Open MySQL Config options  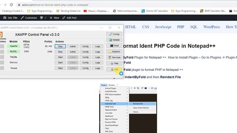tap(85, 52)
